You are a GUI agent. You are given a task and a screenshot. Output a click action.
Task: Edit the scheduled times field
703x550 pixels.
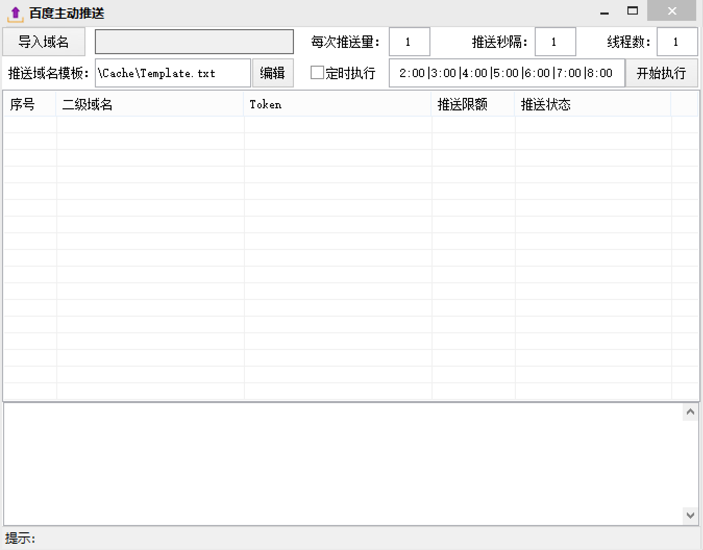click(x=507, y=73)
